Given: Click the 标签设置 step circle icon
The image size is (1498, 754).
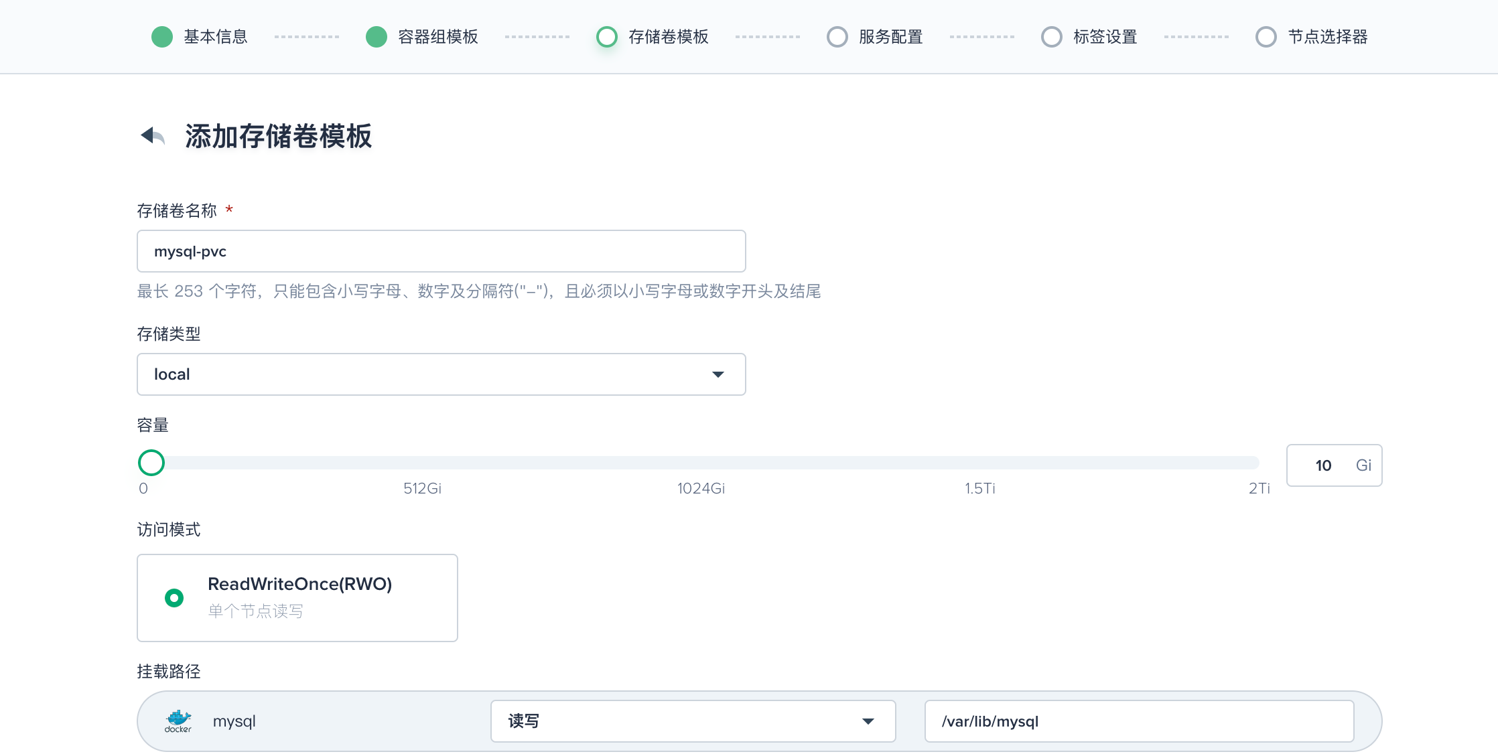Looking at the screenshot, I should click(x=1052, y=37).
